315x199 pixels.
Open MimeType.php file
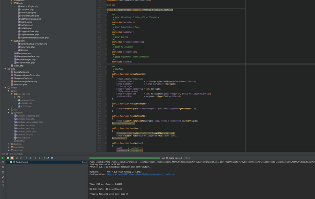pos(26,47)
